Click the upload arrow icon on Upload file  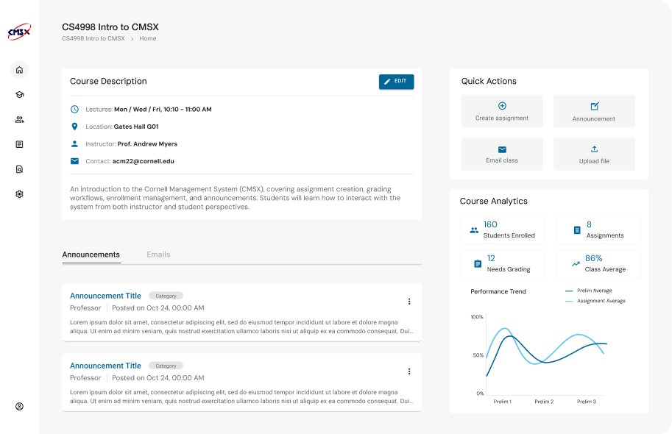coord(595,149)
